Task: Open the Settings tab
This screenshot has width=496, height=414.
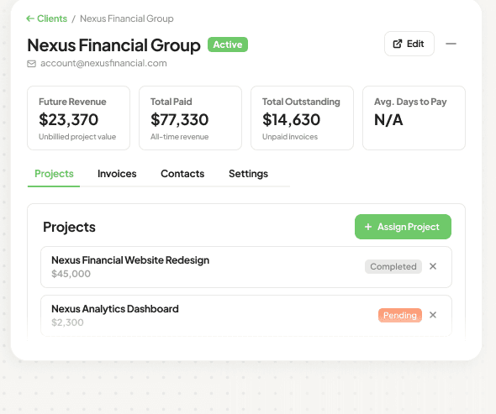Action: [x=248, y=174]
